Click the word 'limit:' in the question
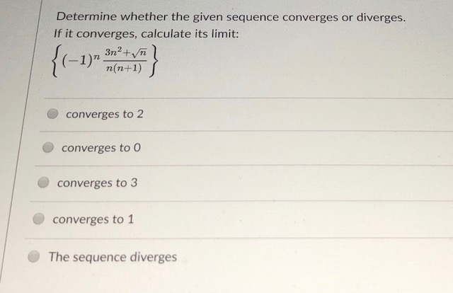The width and height of the screenshot is (453, 293). click(225, 34)
